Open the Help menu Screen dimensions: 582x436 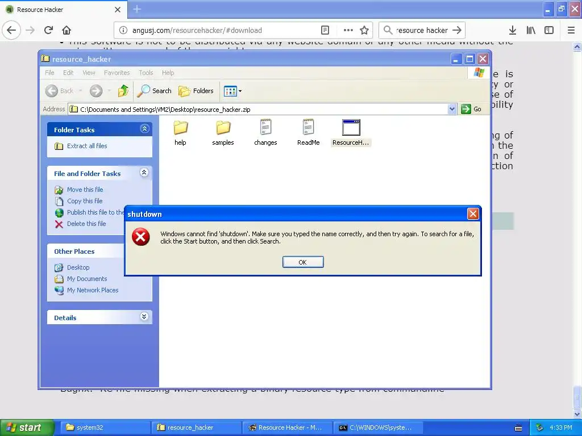[x=168, y=73]
